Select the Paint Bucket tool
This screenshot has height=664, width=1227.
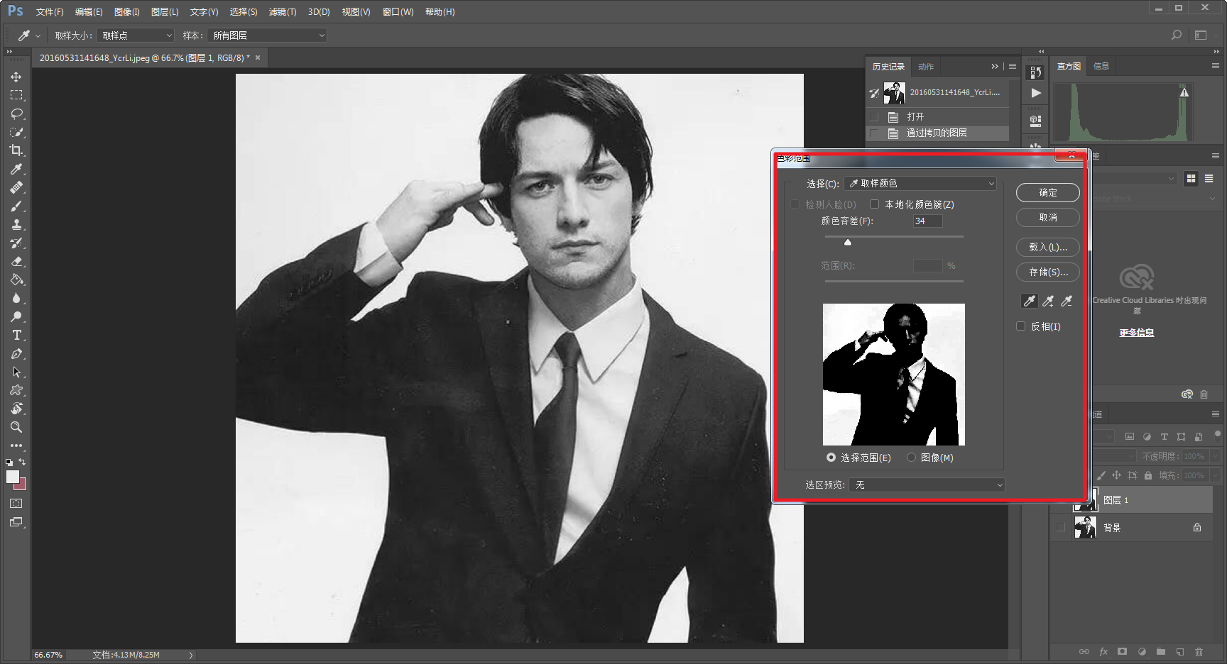[x=16, y=280]
